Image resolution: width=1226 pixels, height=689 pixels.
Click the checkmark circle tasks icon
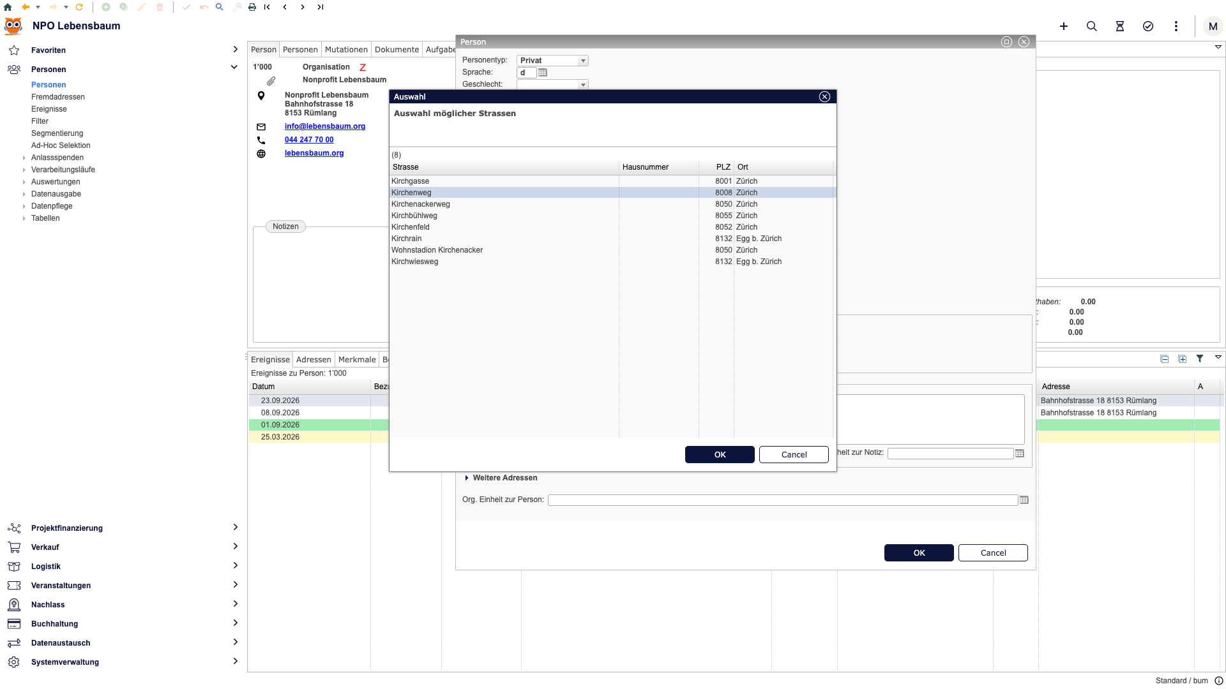point(1148,26)
